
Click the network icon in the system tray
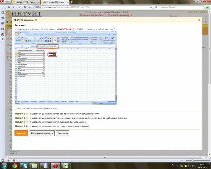[190, 166]
